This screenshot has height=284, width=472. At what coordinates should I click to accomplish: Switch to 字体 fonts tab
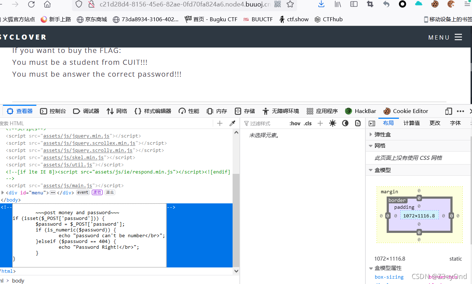click(455, 123)
